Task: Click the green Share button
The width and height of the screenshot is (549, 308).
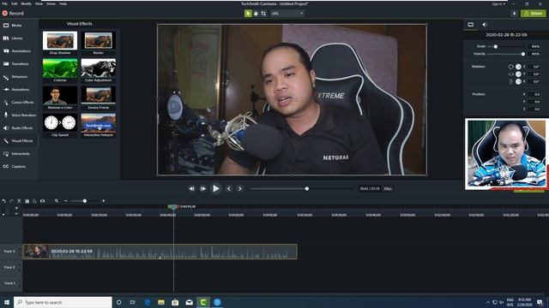Action: [x=534, y=14]
